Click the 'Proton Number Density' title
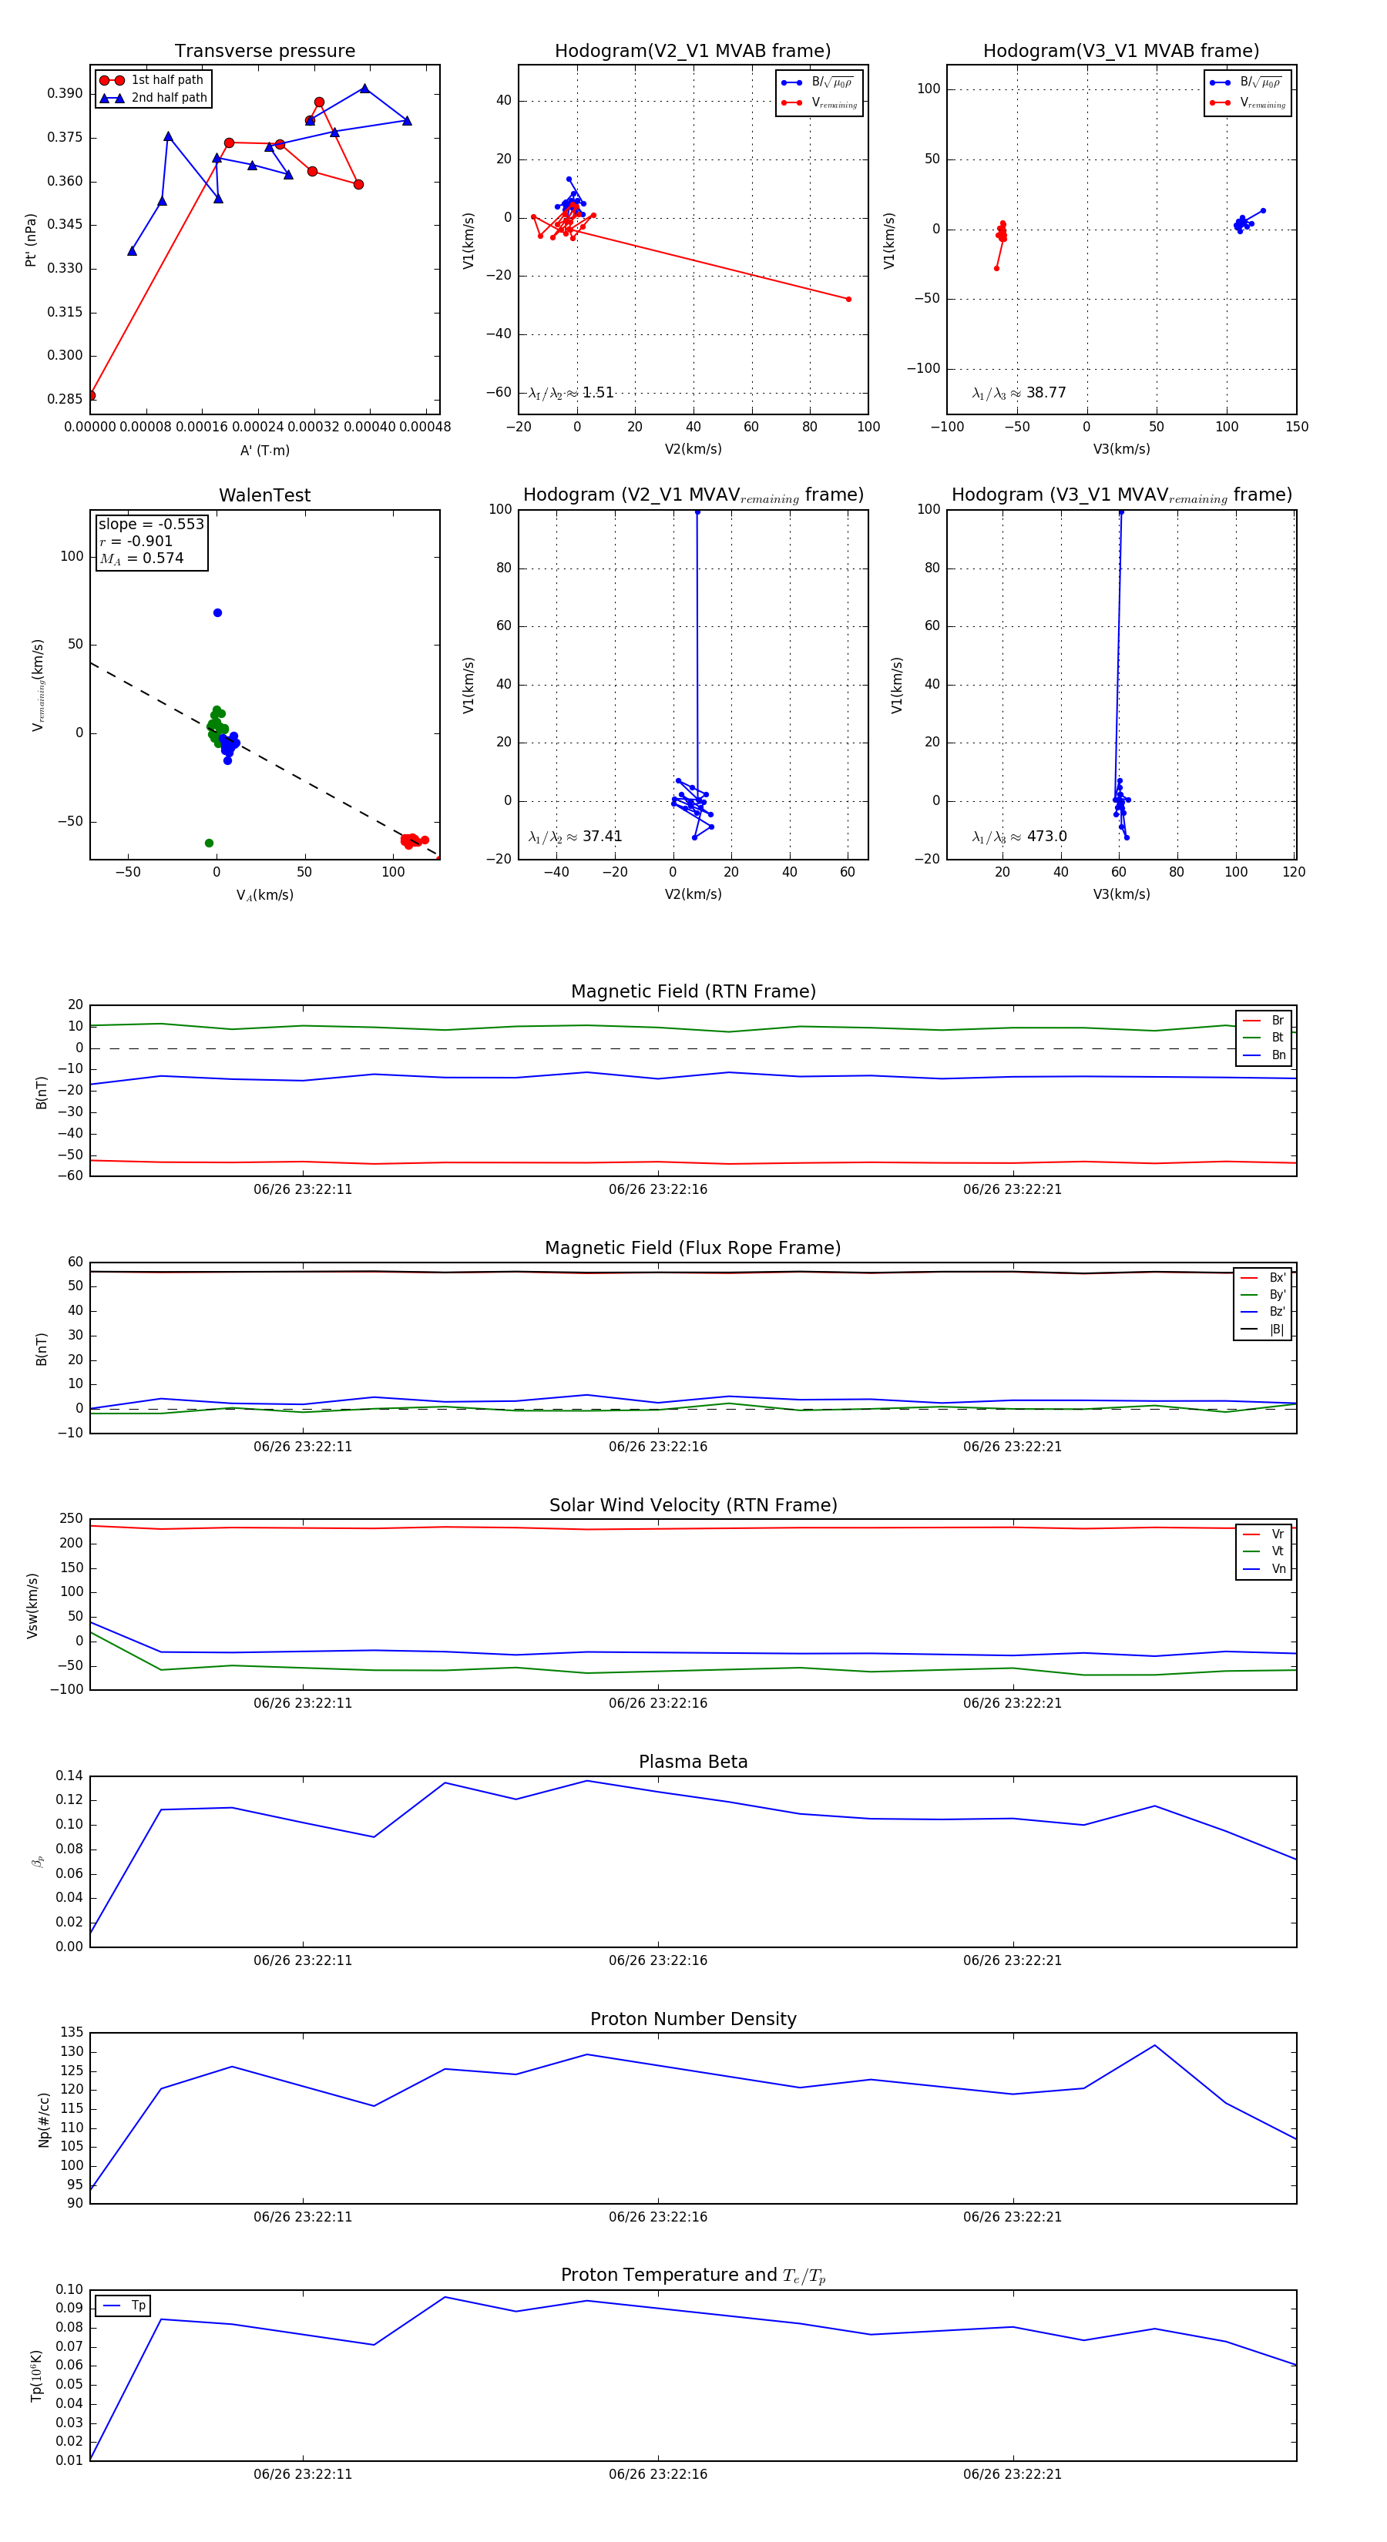This screenshot has width=1387, height=2542. click(x=693, y=2019)
